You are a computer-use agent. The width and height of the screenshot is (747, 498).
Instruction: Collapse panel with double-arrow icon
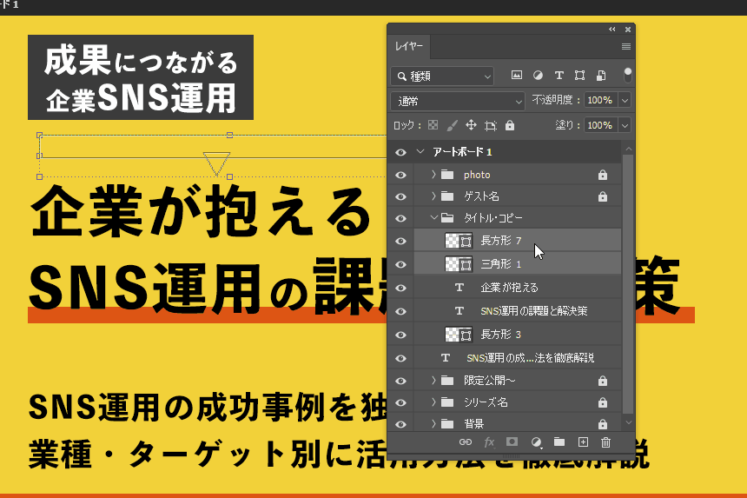pos(612,30)
